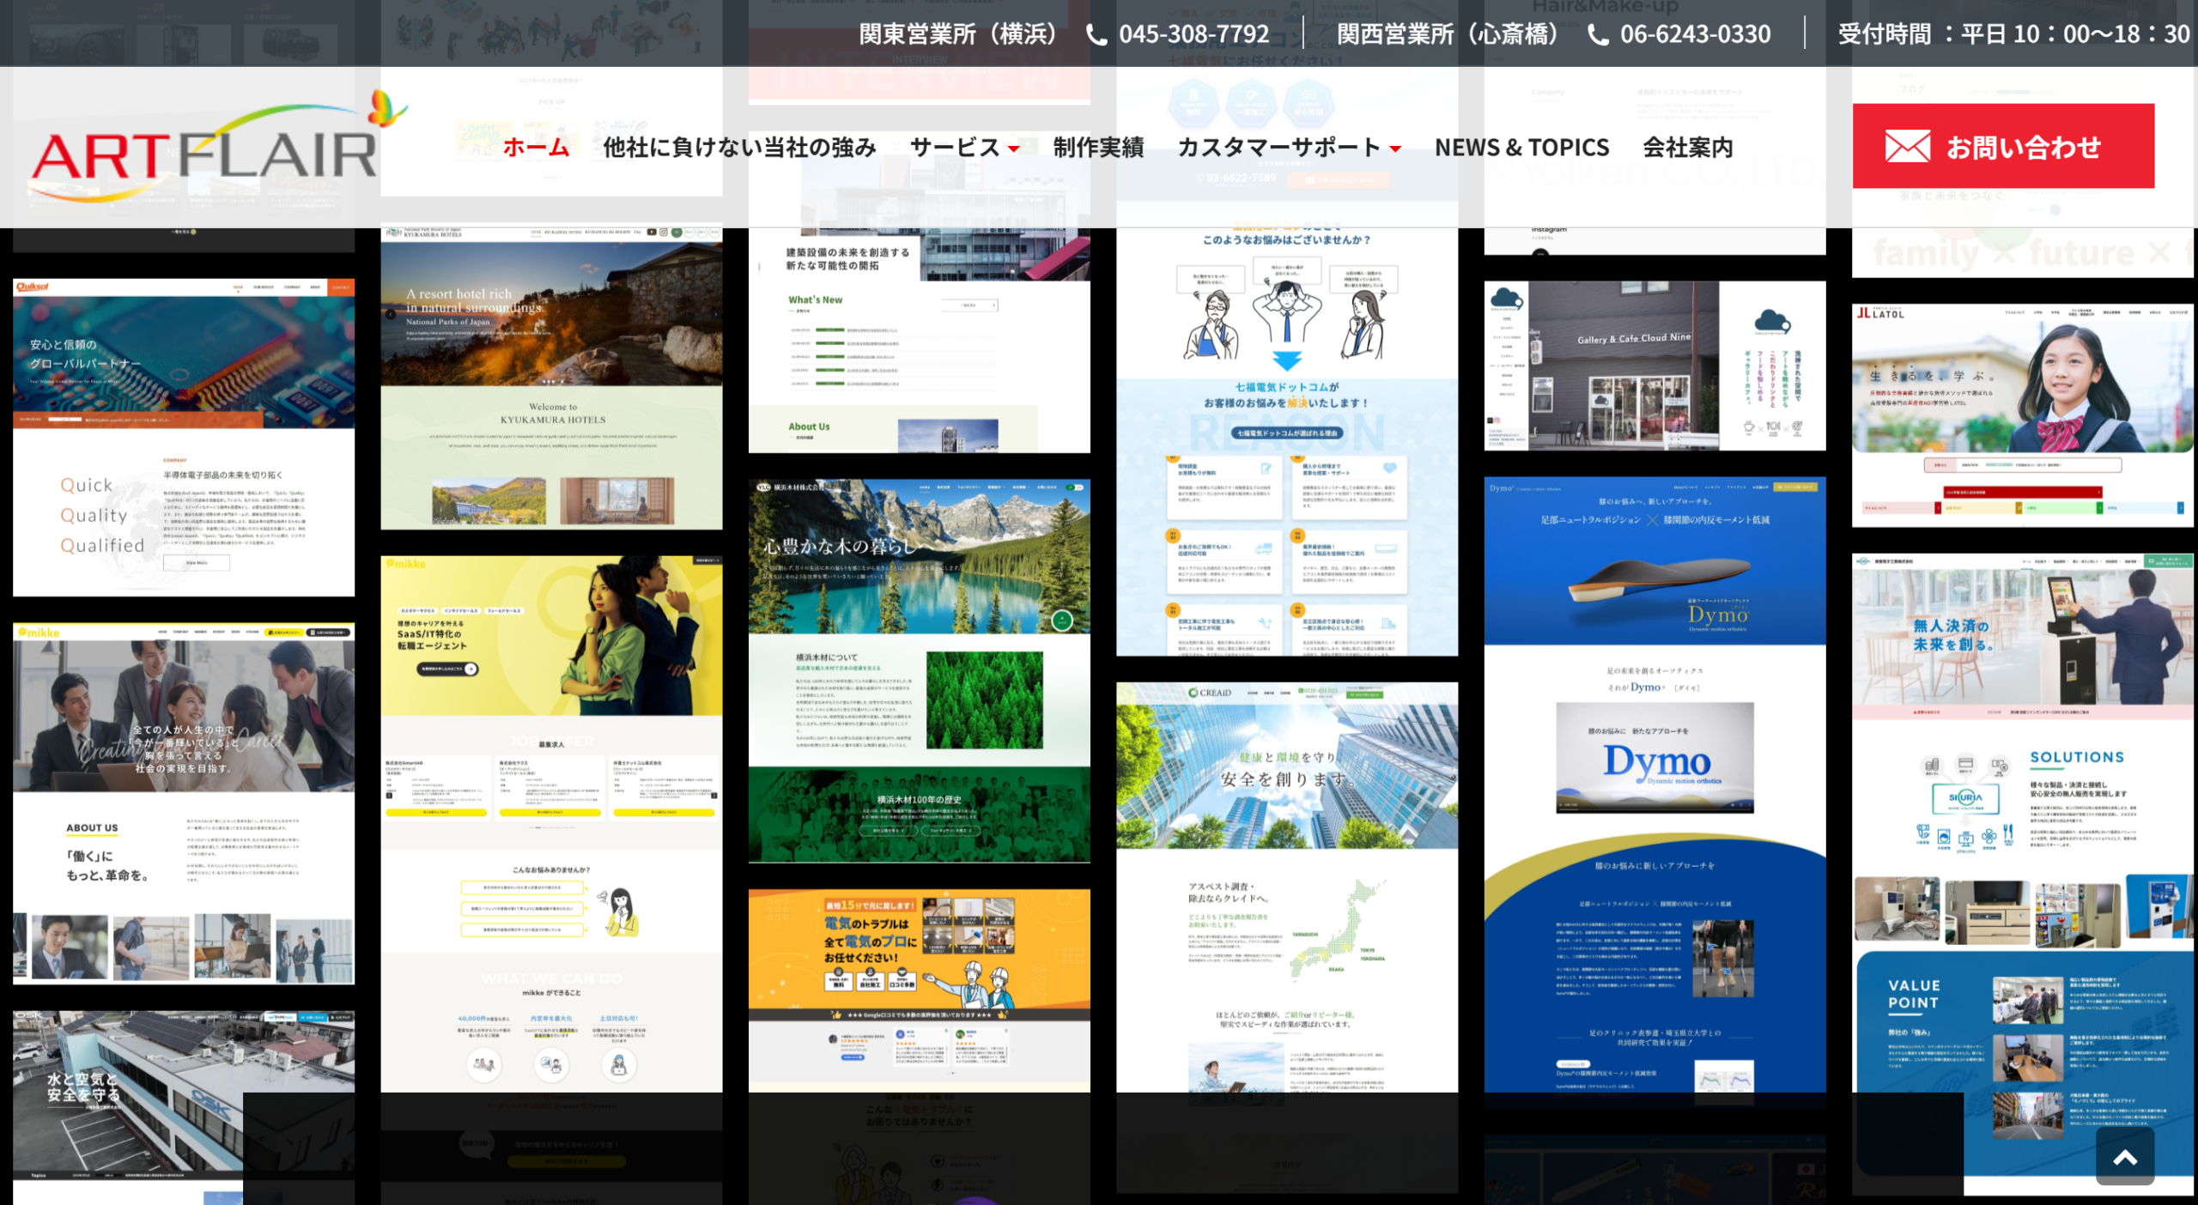Screen dimensions: 2198x1205
Task: Click the scroll-to-top chevron arrow button
Action: coord(2124,1158)
